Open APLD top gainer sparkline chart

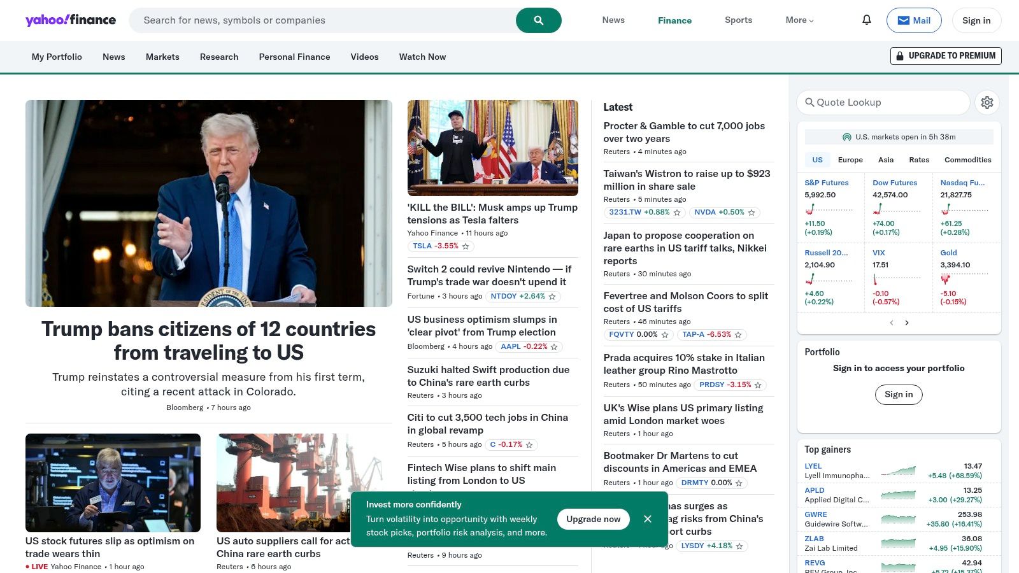[898, 495]
